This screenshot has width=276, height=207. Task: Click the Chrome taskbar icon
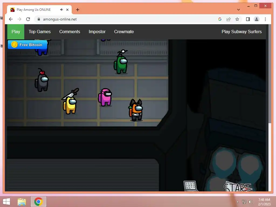38,202
